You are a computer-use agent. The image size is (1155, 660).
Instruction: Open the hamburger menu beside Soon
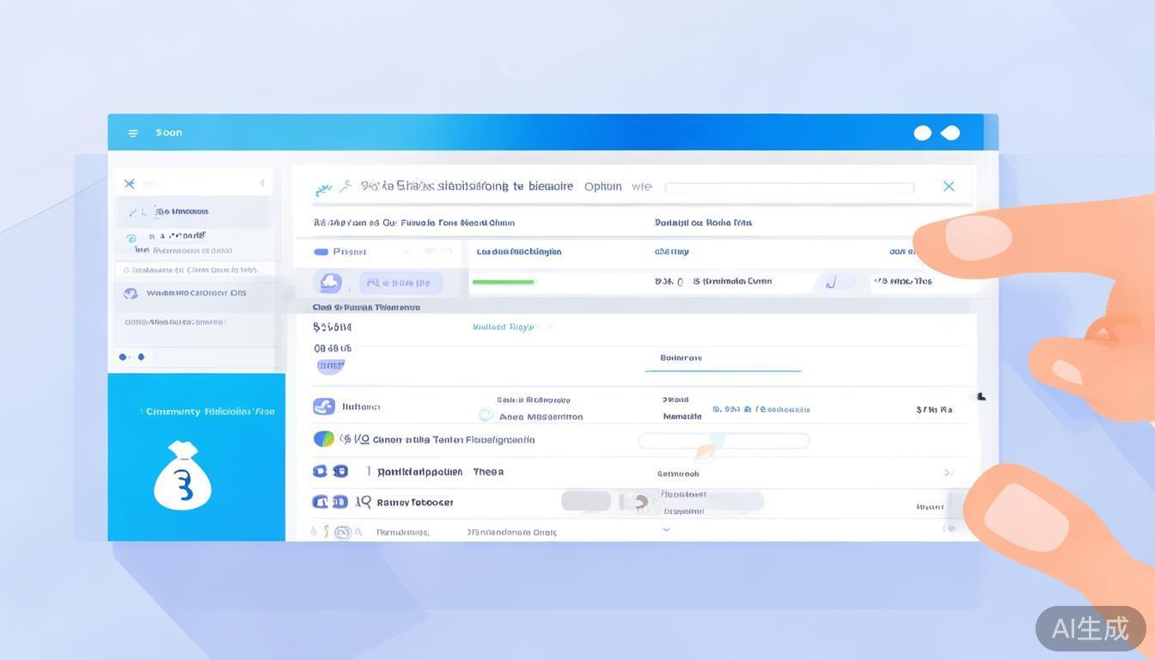click(x=133, y=133)
